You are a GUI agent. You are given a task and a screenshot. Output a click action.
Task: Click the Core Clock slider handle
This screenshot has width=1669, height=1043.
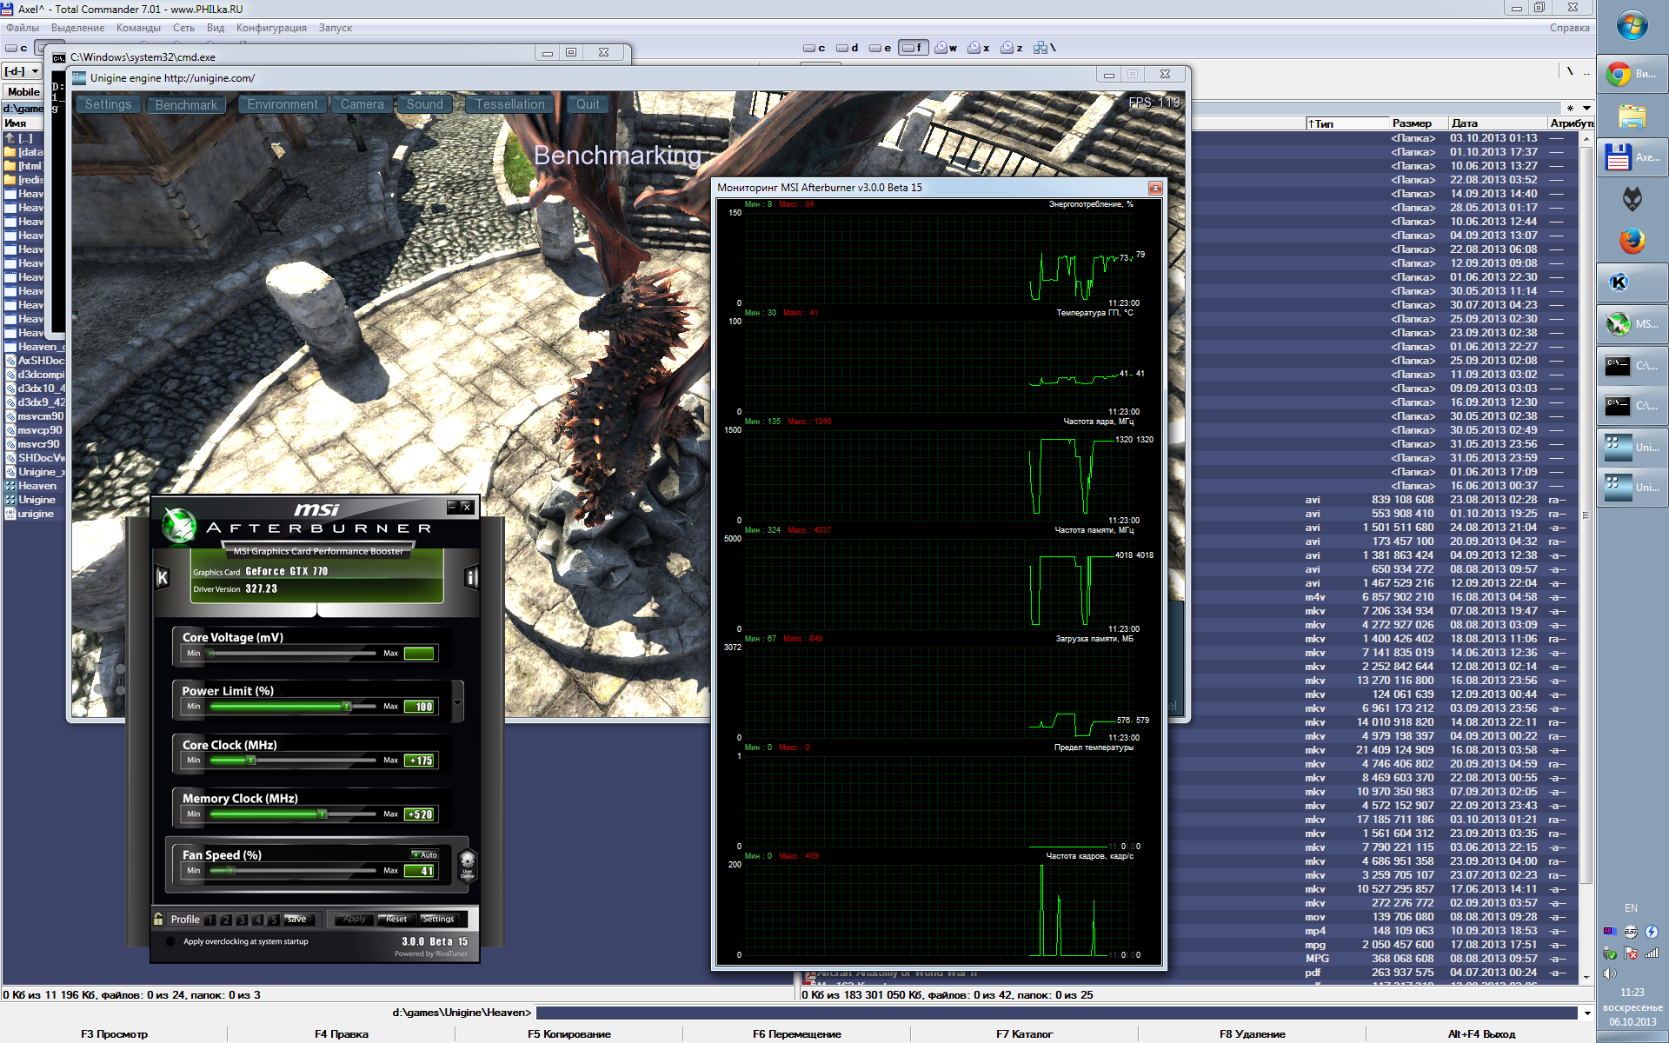click(251, 761)
